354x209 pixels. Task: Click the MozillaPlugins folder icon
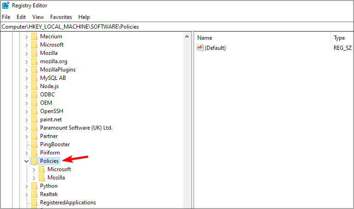coord(34,70)
